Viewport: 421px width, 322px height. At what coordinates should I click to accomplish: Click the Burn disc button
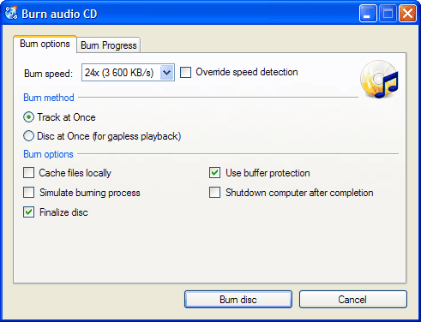238,300
